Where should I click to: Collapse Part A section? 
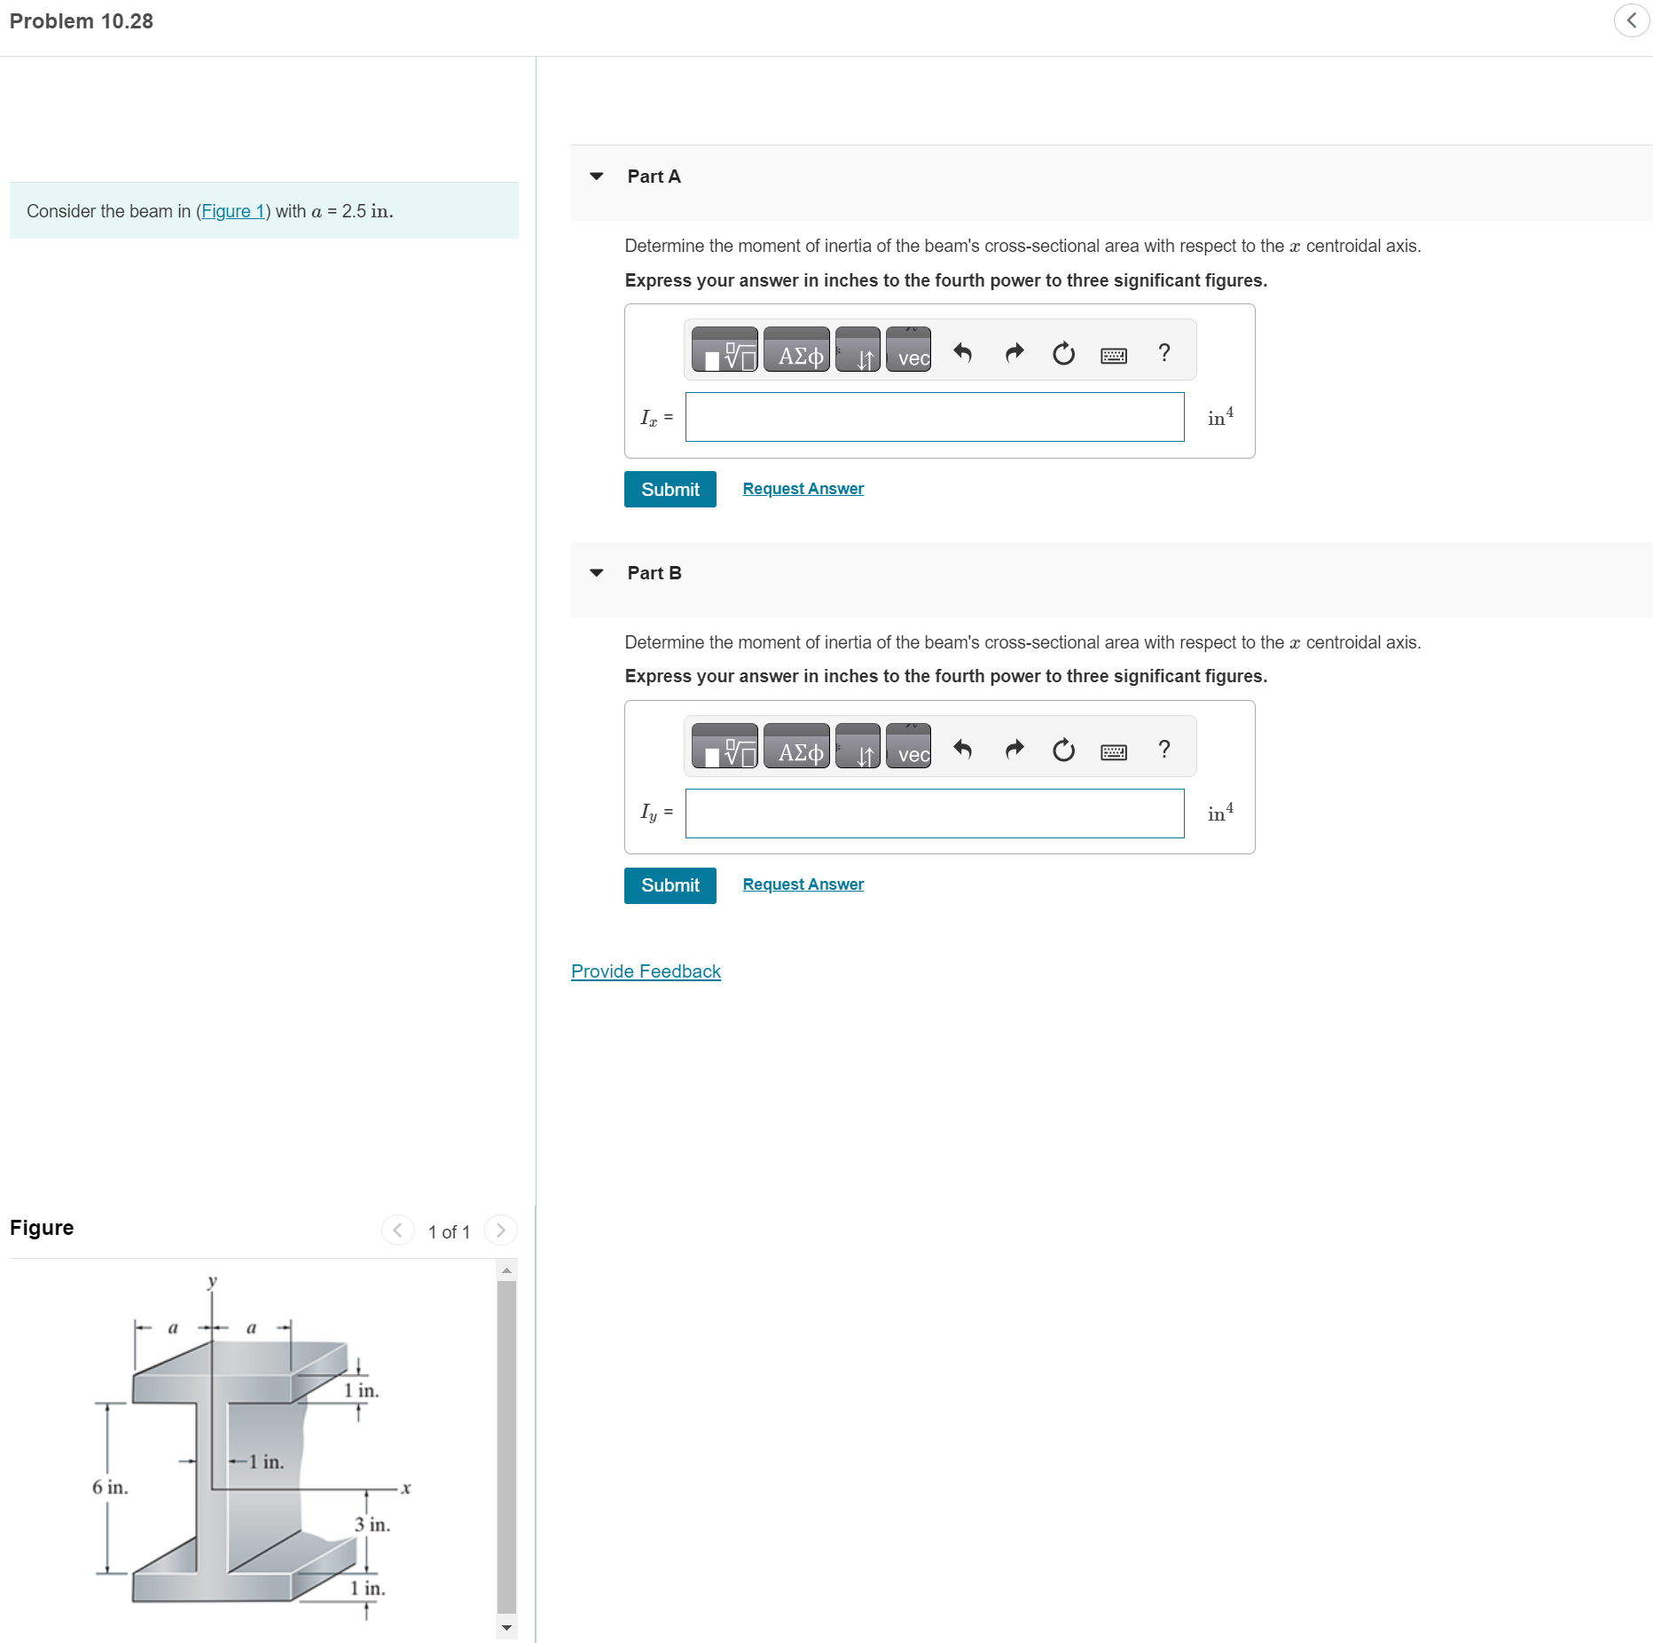[597, 177]
